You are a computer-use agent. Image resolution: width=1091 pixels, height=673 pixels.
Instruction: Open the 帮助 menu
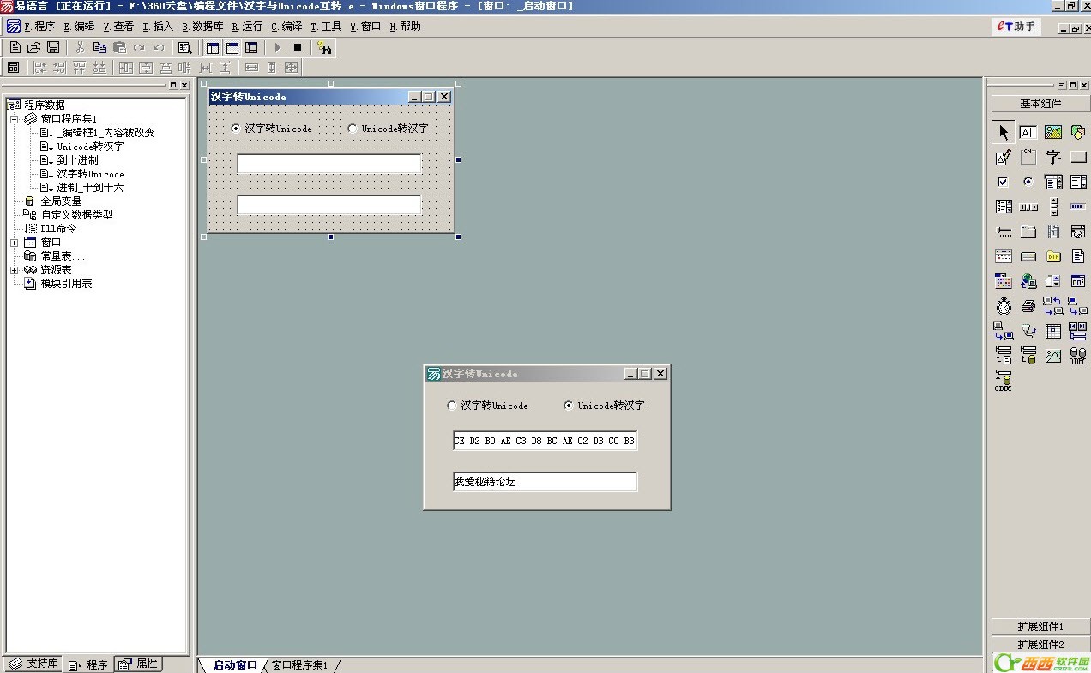point(405,27)
